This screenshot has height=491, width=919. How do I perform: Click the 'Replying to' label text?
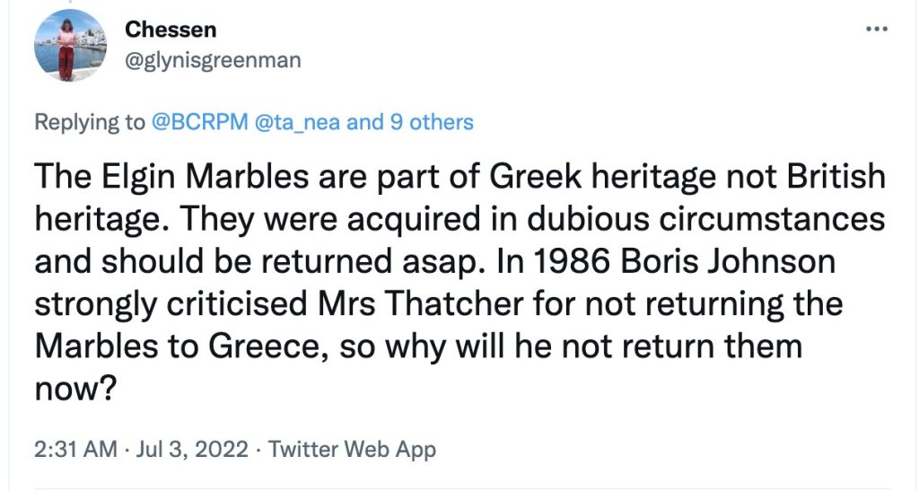89,122
